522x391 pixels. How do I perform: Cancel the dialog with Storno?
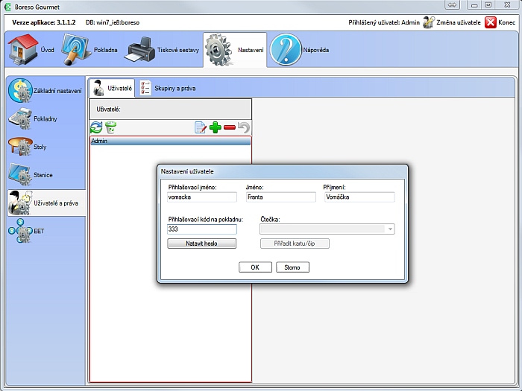coord(292,267)
